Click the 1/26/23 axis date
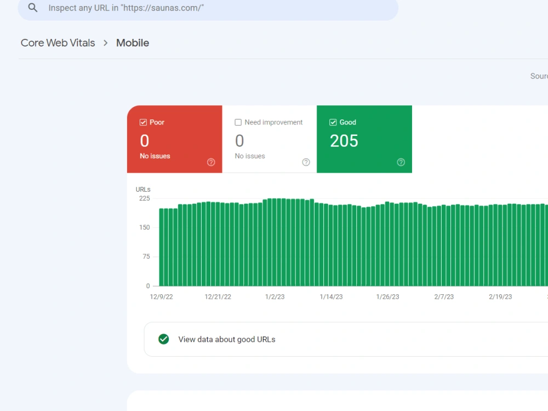 [387, 296]
